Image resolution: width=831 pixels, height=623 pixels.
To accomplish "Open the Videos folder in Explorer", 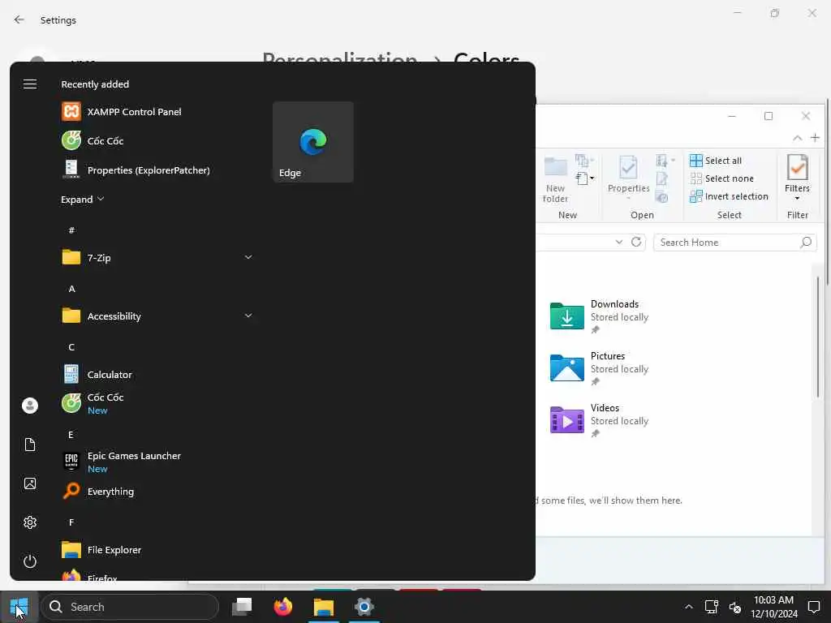I will click(599, 420).
